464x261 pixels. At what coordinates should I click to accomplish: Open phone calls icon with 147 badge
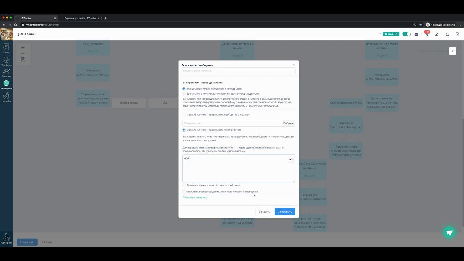click(426, 34)
